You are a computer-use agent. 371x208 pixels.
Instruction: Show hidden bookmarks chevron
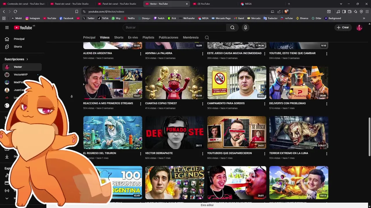point(364,18)
